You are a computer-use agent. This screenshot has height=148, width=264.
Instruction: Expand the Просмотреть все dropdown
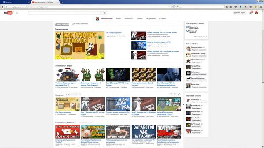point(200,37)
